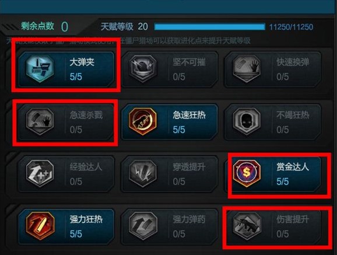Click the blue talent level progress bar
The height and width of the screenshot is (255, 337).
click(x=209, y=27)
